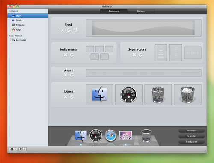Click the X remove icon under Séparateurs
The image size is (214, 163).
[x=134, y=55]
